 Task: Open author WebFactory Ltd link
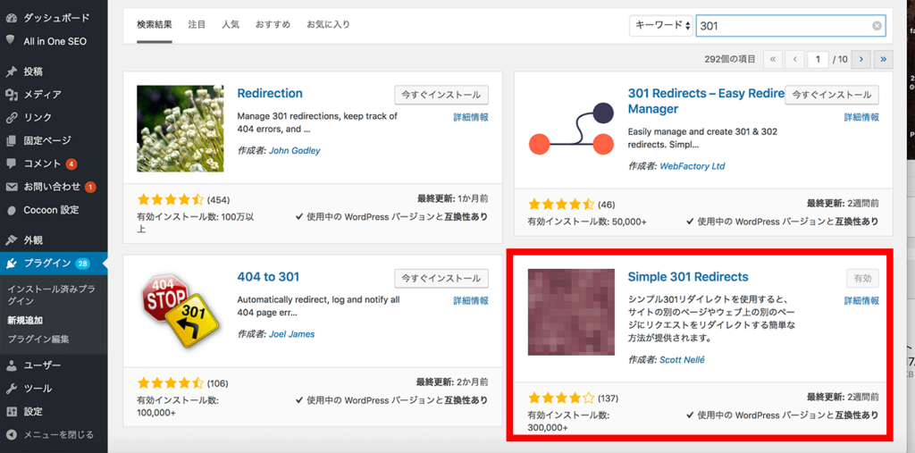tap(693, 166)
